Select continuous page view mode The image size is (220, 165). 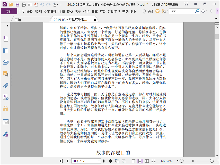click(140, 161)
